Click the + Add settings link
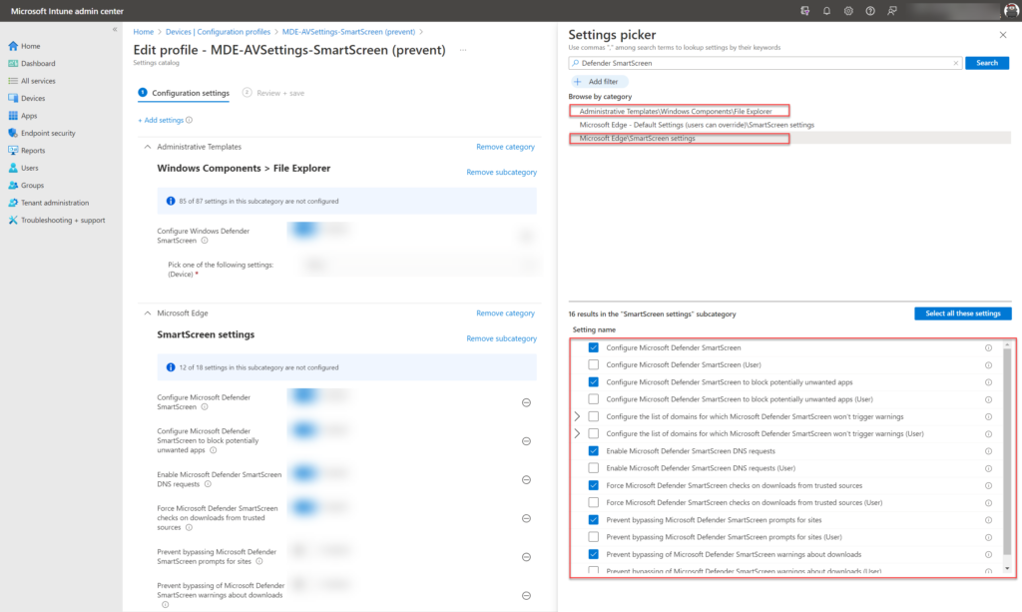Viewport: 1022px width, 612px height. 161,120
